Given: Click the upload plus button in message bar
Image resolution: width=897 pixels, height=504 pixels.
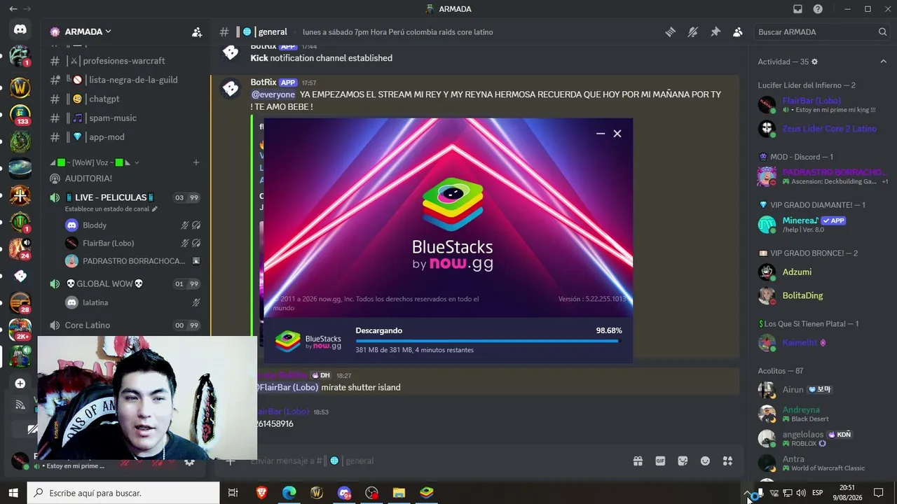Looking at the screenshot, I should coord(230,461).
